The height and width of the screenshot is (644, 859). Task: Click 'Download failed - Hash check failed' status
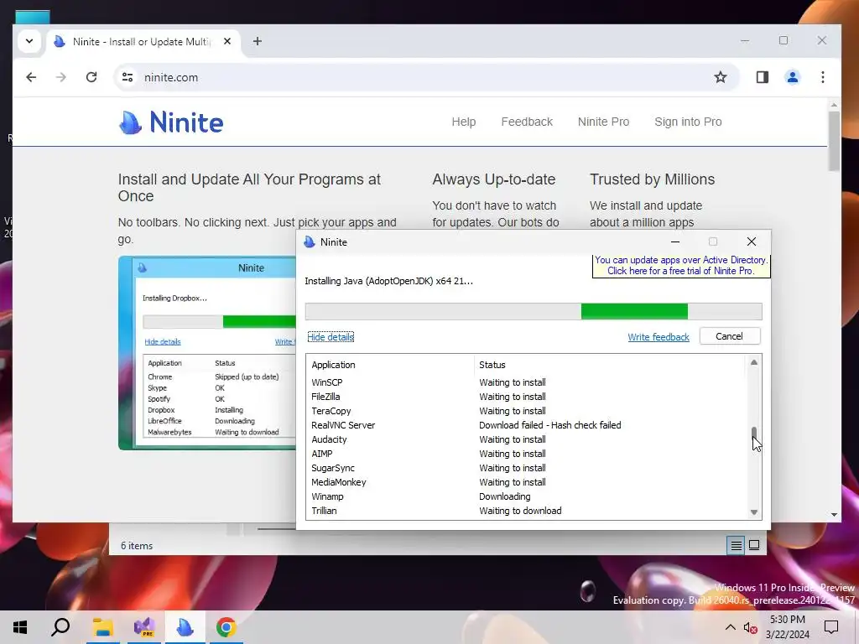(x=550, y=425)
